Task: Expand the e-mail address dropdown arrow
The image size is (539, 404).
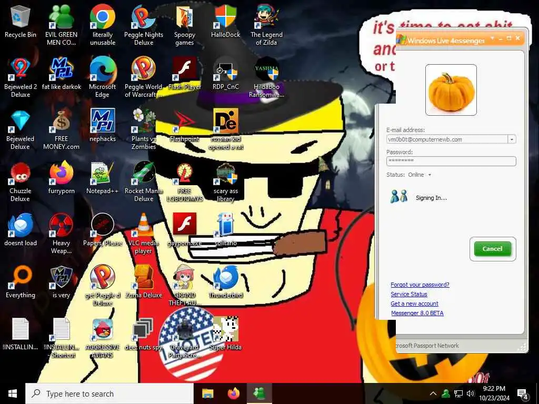Action: (512, 139)
